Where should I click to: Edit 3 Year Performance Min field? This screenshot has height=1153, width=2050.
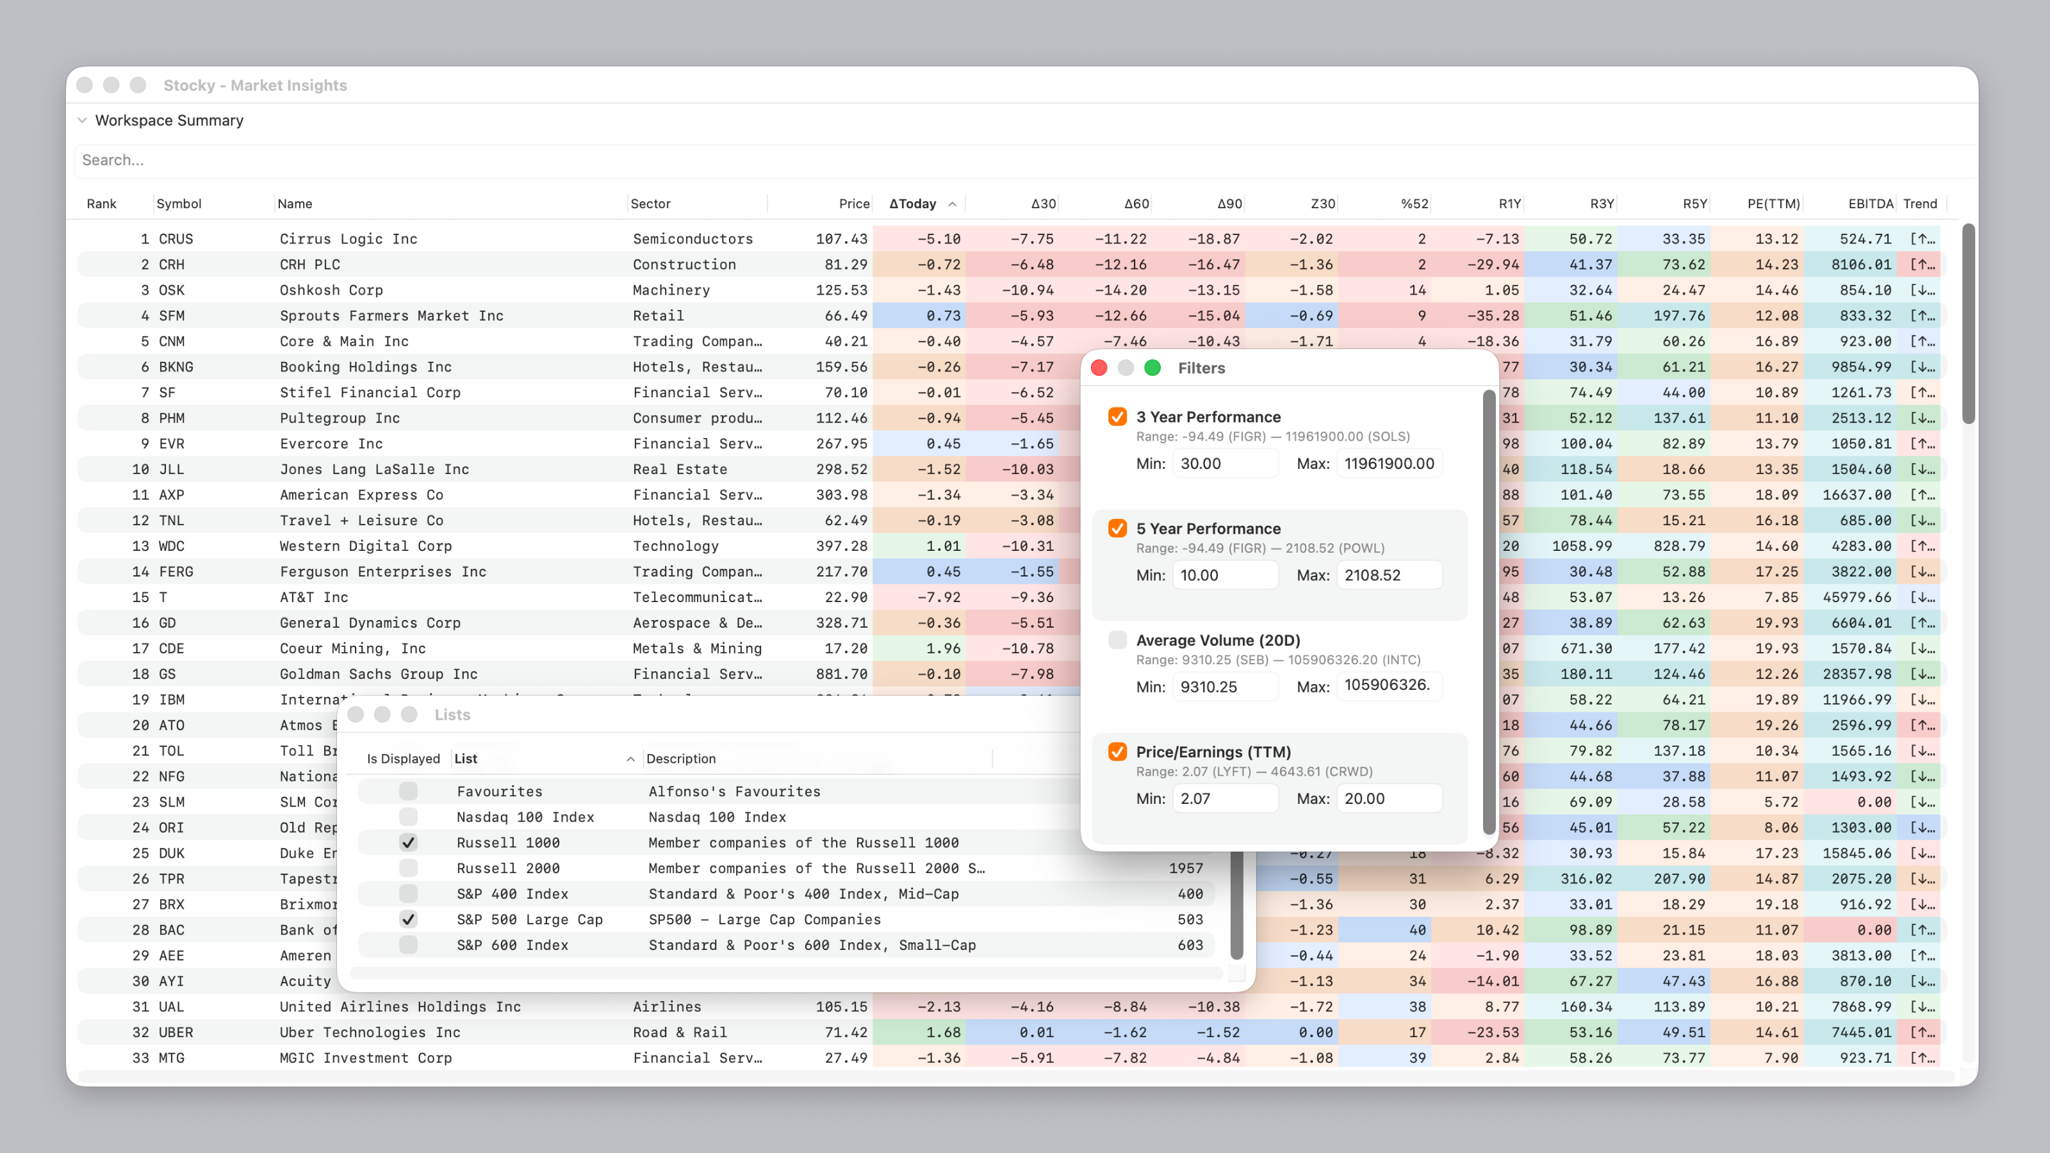click(1226, 463)
